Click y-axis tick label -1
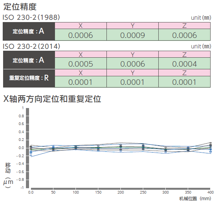The image size is (216, 206). [22, 188]
